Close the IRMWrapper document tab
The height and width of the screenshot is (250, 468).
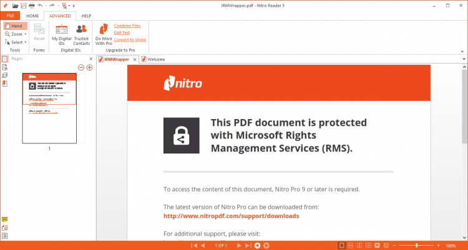click(x=135, y=60)
